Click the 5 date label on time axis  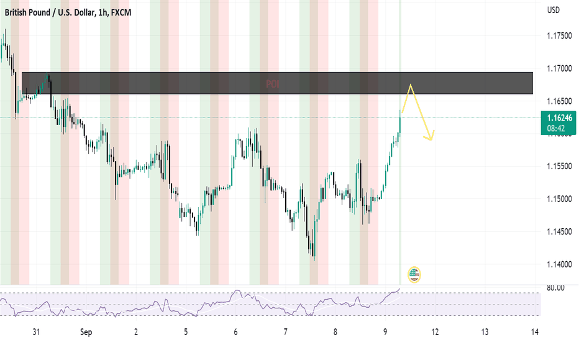pyautogui.click(x=186, y=332)
